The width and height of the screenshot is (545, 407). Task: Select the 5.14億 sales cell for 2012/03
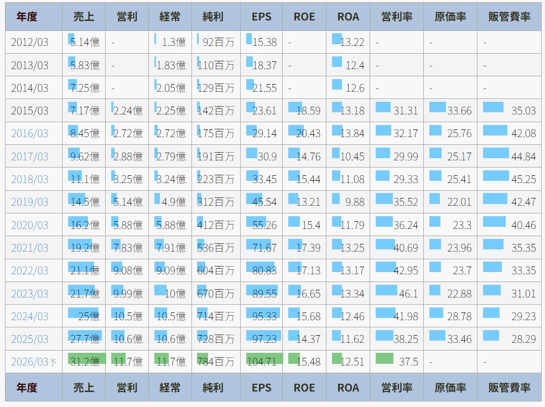click(x=84, y=42)
